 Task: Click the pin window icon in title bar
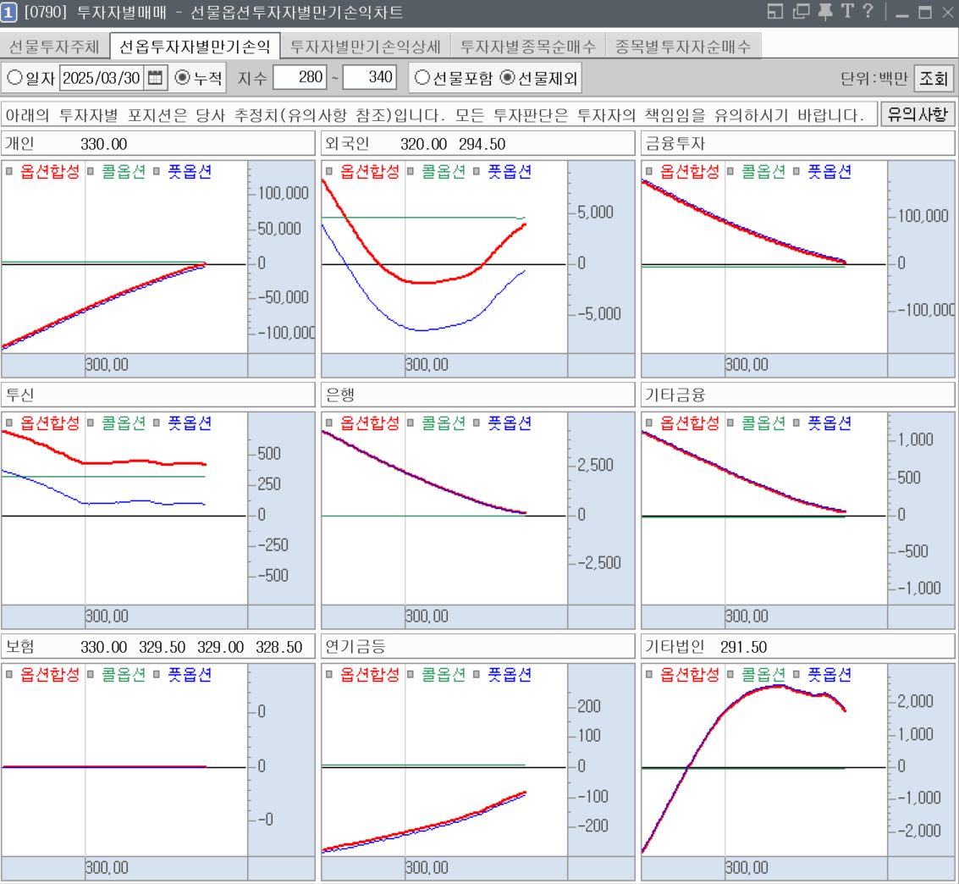[824, 12]
